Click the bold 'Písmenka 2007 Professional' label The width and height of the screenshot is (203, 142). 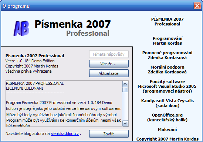[35, 56]
